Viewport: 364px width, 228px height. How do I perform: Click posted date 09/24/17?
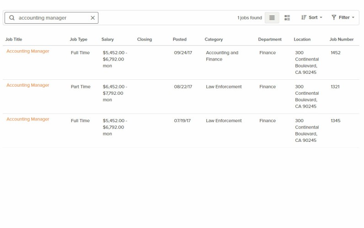(183, 53)
